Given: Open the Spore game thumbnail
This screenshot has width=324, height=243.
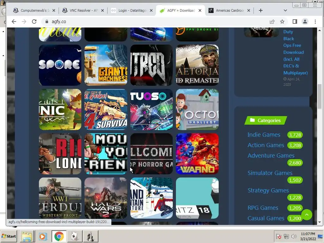Looking at the screenshot, I should (60, 65).
